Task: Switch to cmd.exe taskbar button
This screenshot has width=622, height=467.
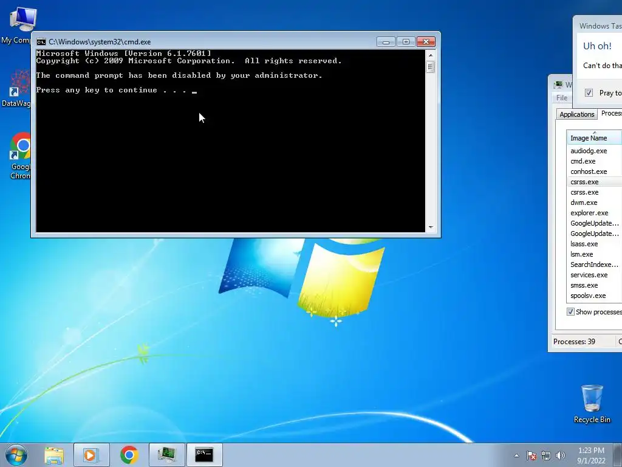Action: (204, 455)
